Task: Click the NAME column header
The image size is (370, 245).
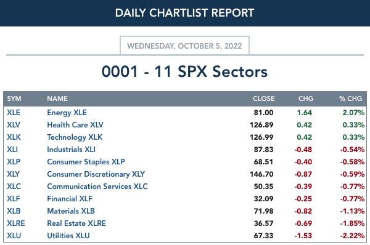Action: [x=57, y=98]
